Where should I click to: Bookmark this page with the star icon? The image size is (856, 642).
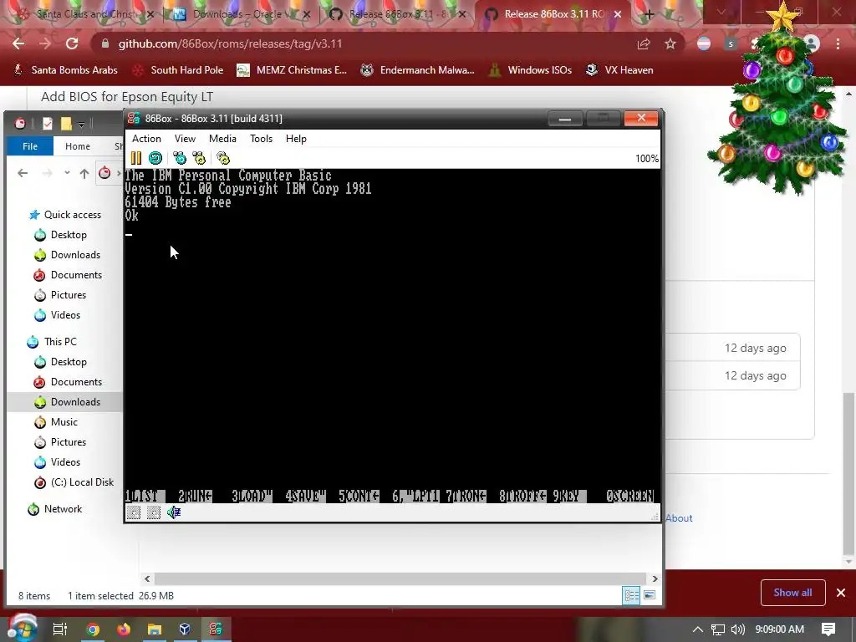click(x=670, y=43)
